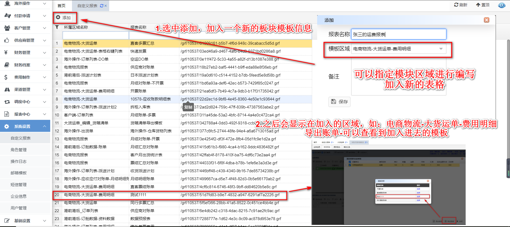The width and height of the screenshot is (510, 227).
Task: Select the 10578-应收账款明细表 row
Action: click(182, 99)
